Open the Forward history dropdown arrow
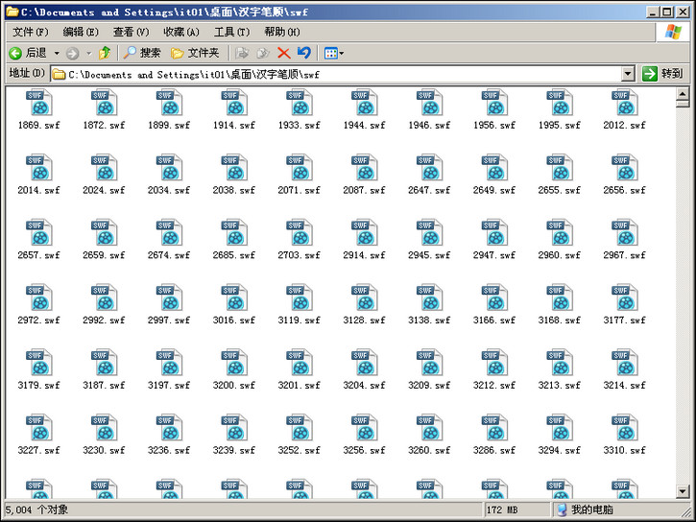The height and width of the screenshot is (522, 696). click(x=89, y=54)
